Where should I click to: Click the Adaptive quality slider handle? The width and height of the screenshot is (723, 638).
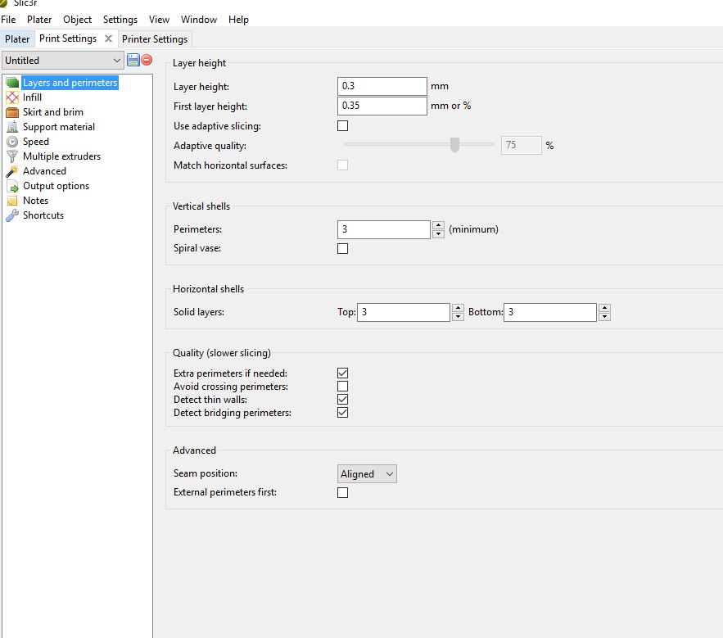(x=454, y=145)
